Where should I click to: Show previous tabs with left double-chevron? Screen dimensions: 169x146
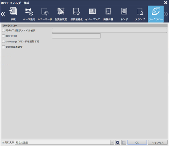3,14
